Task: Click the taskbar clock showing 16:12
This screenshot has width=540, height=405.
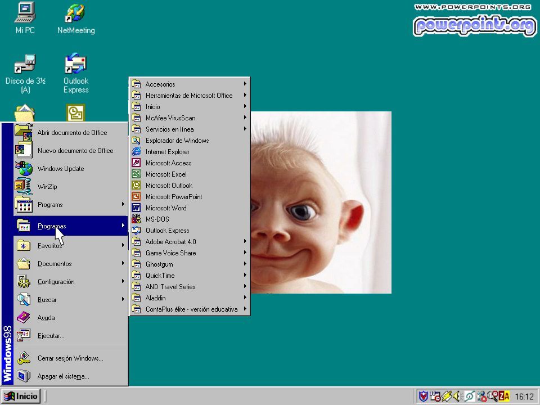Action: [x=524, y=397]
